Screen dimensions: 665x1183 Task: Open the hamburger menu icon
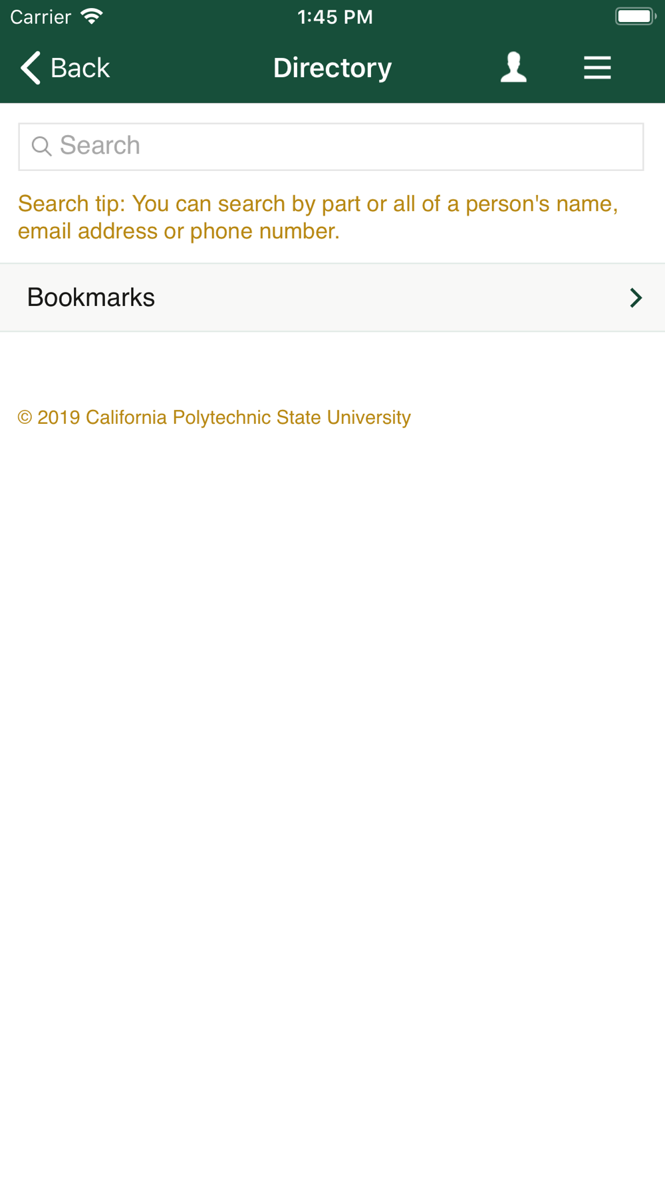pyautogui.click(x=597, y=68)
